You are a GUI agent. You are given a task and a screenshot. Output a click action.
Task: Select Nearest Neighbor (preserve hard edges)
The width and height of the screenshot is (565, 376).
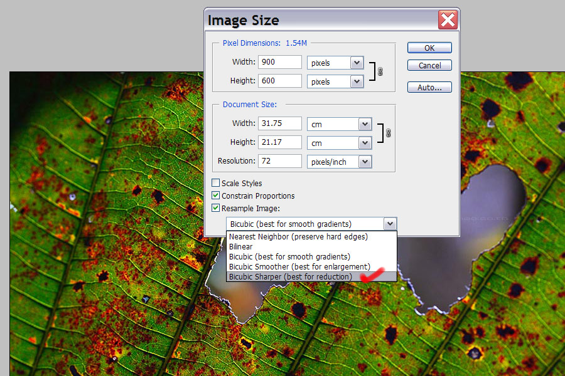[x=298, y=237]
